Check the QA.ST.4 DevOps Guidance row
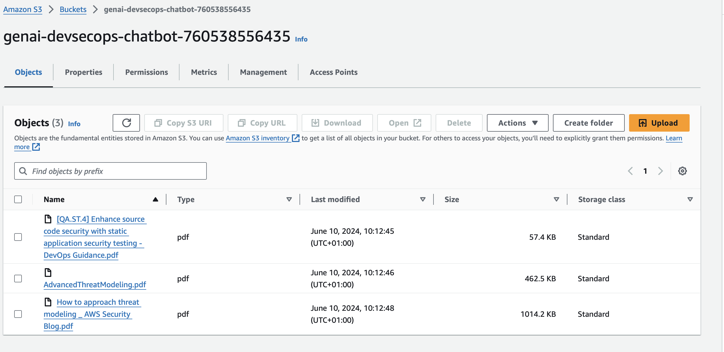 tap(18, 237)
